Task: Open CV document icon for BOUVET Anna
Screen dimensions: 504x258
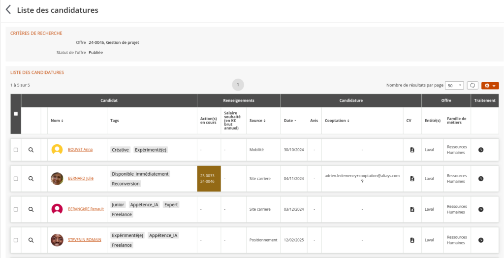Action: coord(412,150)
